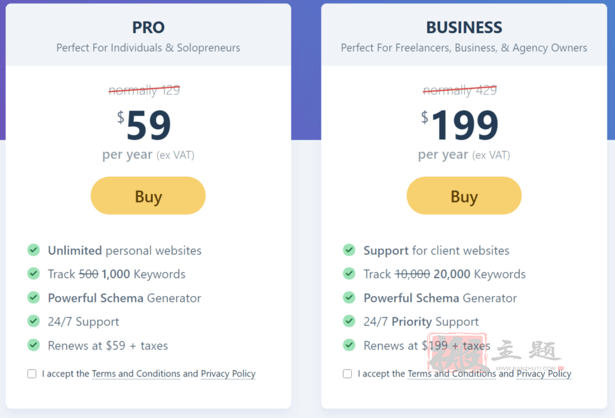
Task: Open Terms and Conditions link under PRO
Action: click(136, 374)
